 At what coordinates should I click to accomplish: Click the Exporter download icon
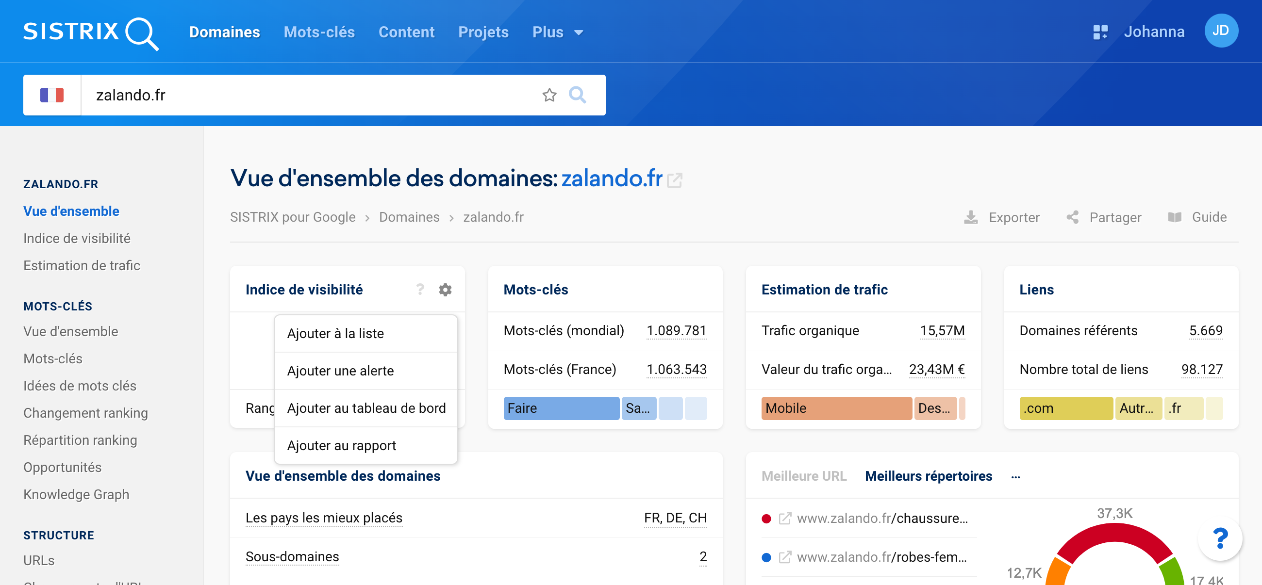click(x=970, y=217)
